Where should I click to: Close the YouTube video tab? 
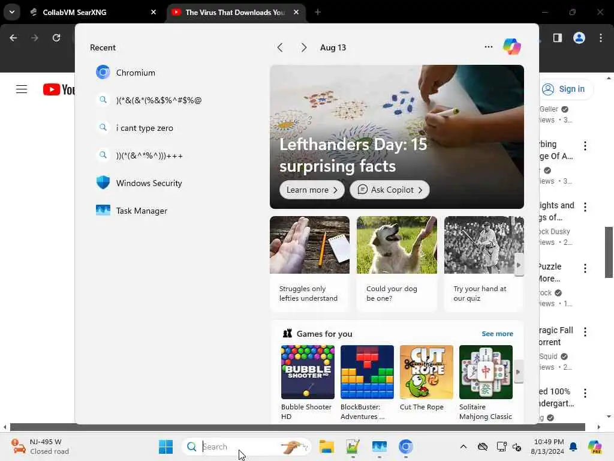pyautogui.click(x=296, y=12)
